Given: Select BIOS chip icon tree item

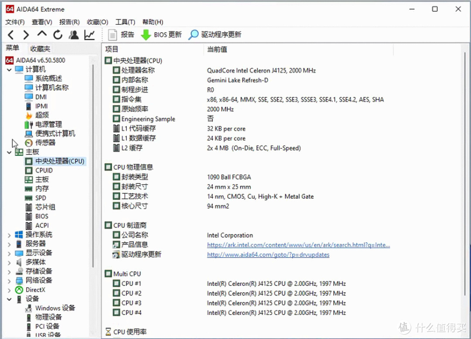Looking at the screenshot, I should click(37, 216).
